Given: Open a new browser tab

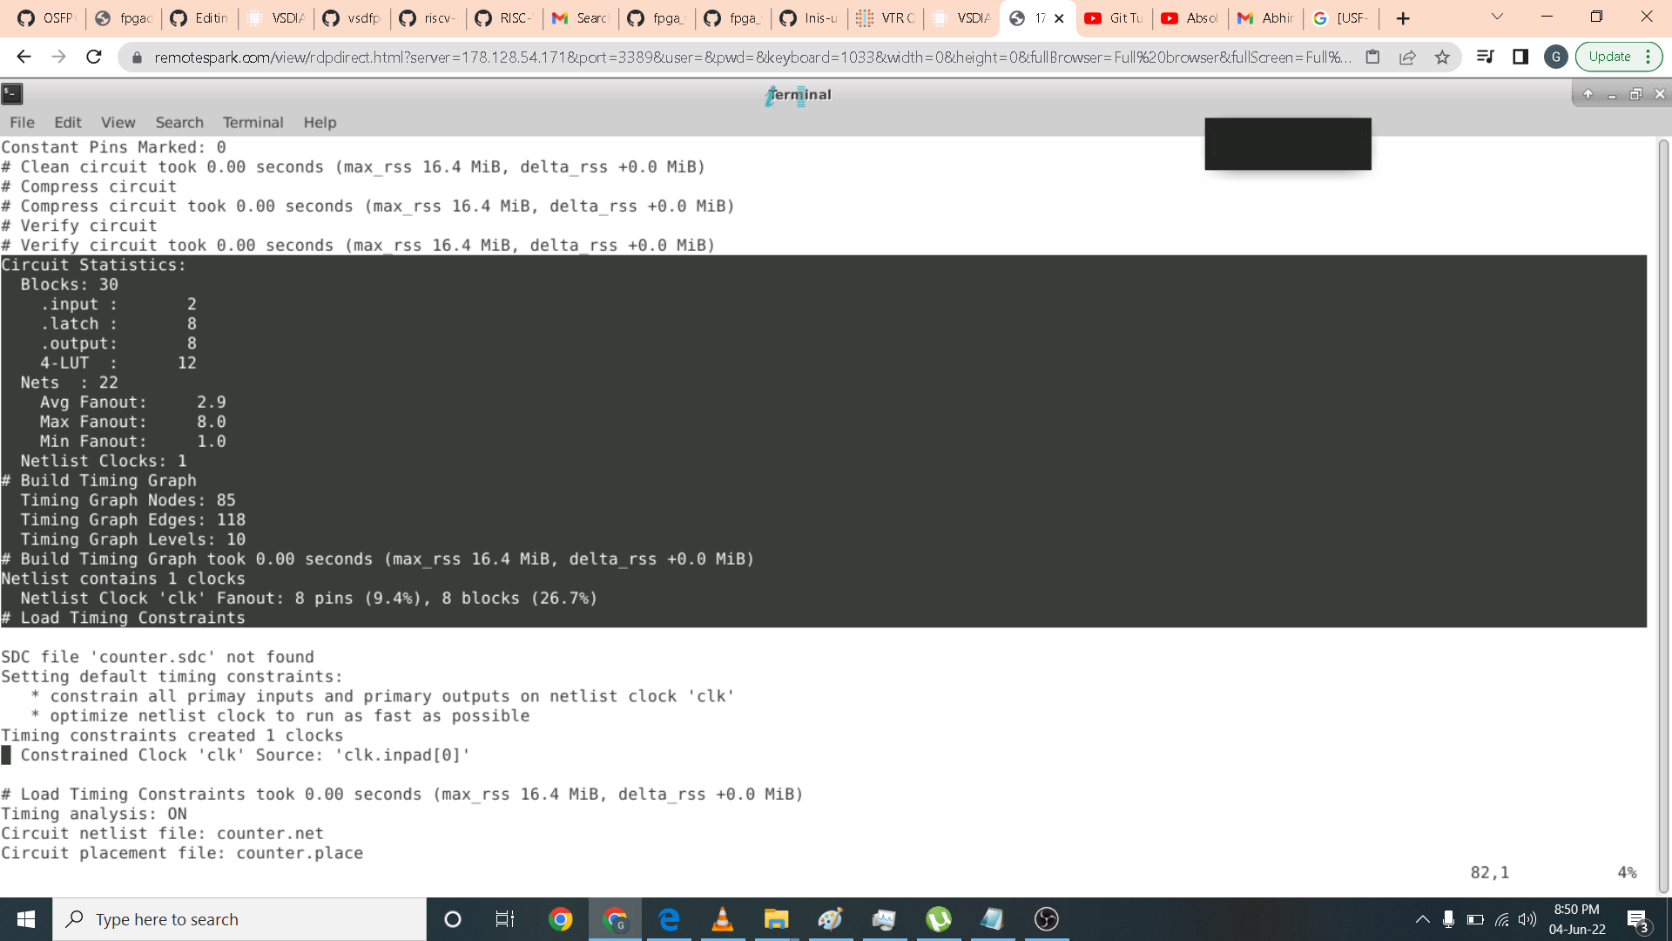Looking at the screenshot, I should [1403, 18].
